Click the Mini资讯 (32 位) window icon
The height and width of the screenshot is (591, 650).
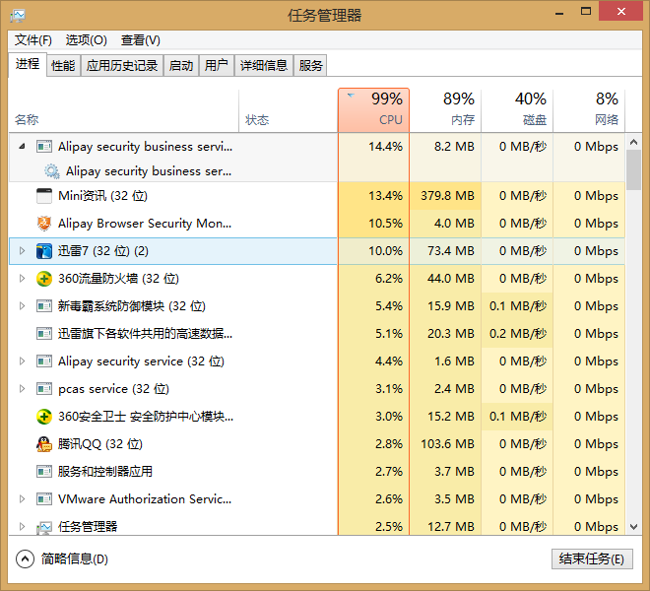point(44,196)
